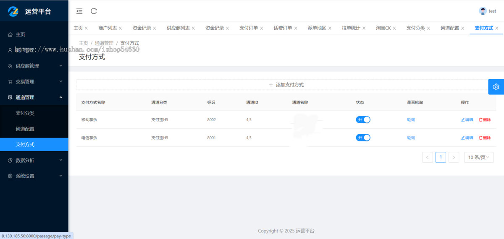Screen dimensions: 504x239
Task: Switch to the 拉单统计 tab
Action: (351, 28)
